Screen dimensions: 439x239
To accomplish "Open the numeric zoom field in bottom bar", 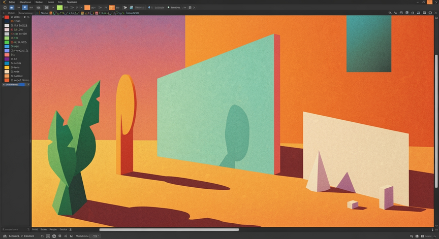I will point(96,236).
